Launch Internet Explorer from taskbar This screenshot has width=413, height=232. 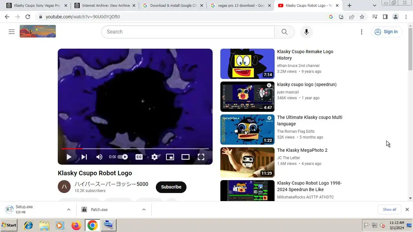pos(28,225)
